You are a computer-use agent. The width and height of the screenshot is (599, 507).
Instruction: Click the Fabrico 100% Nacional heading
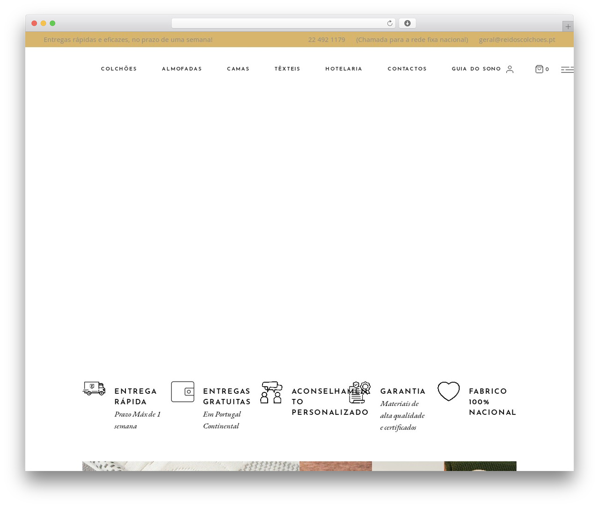pyautogui.click(x=492, y=402)
